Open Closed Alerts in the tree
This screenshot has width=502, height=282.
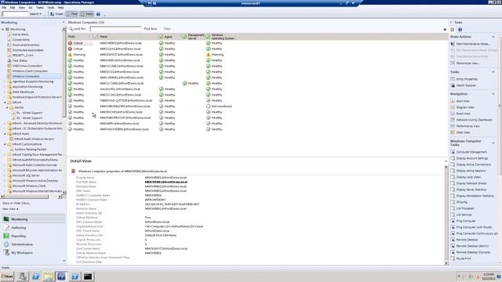click(21, 40)
